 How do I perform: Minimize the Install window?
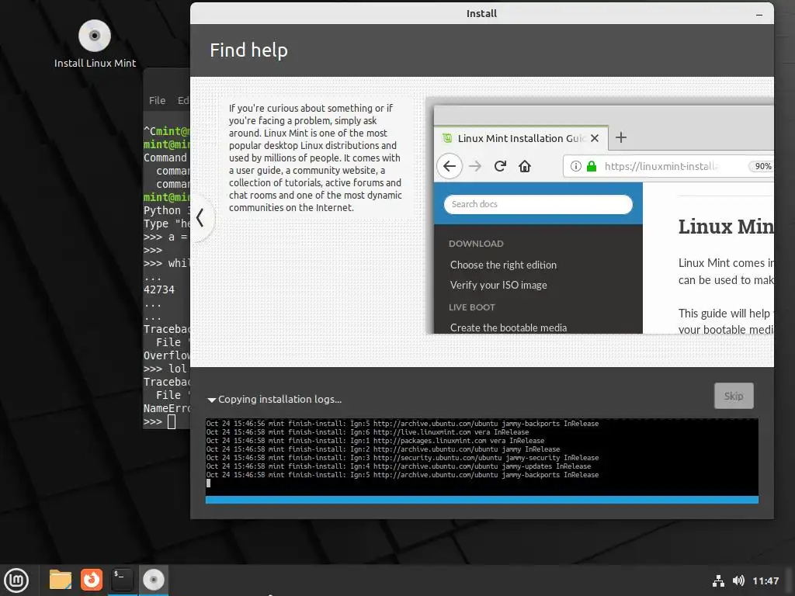759,14
